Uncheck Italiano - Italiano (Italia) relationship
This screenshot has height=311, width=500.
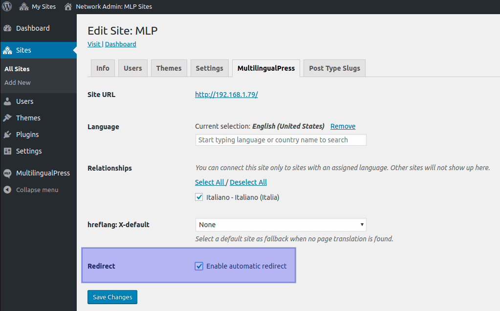pyautogui.click(x=199, y=197)
